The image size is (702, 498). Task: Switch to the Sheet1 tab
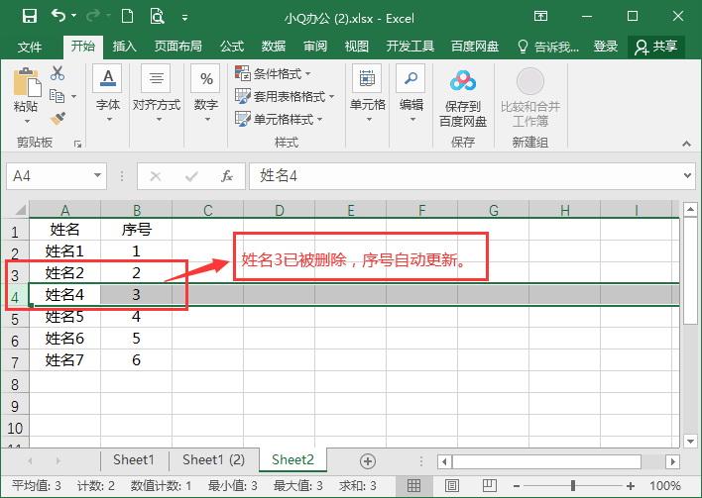click(134, 459)
